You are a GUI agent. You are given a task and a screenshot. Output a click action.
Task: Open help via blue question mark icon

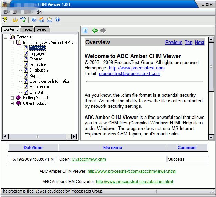(34, 20)
